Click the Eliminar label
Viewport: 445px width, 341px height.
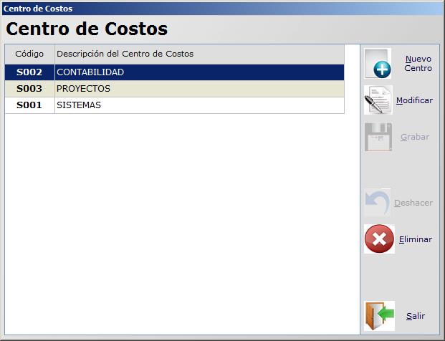[x=416, y=239]
